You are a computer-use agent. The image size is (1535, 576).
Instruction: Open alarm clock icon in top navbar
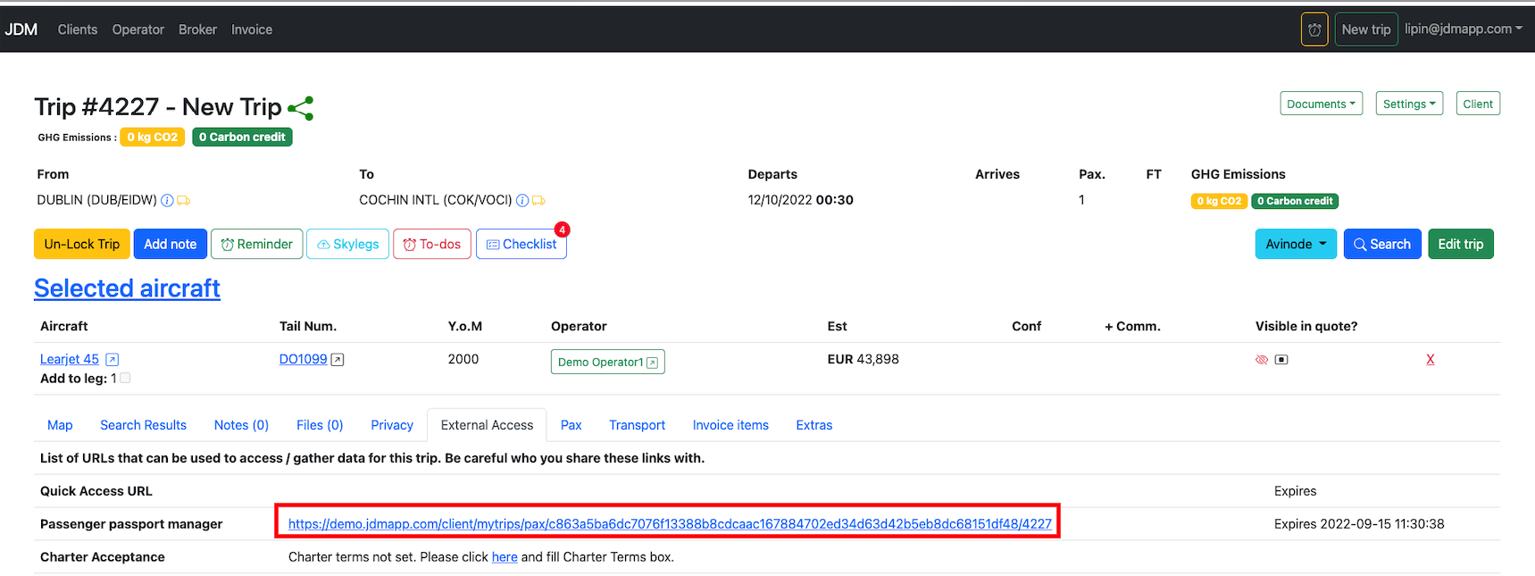click(1314, 29)
